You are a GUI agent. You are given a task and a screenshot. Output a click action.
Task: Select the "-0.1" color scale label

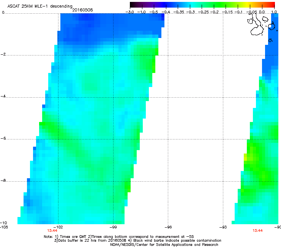[x=238, y=12]
